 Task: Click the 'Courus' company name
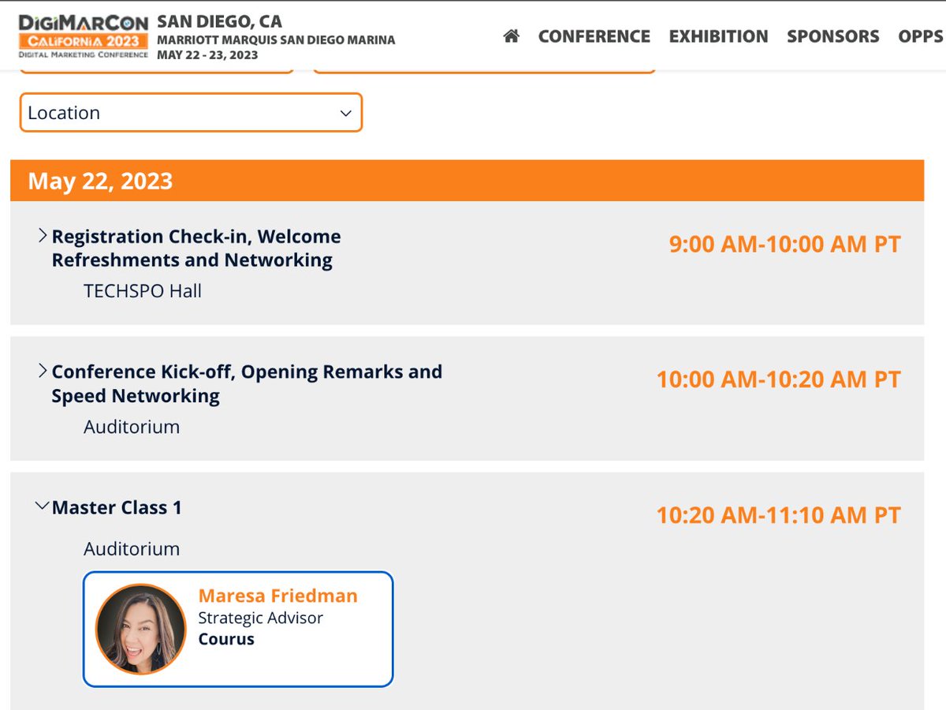pos(226,639)
